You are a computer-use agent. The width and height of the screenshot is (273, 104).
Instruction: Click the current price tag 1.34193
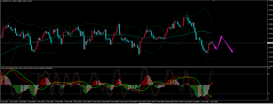coord(271,43)
